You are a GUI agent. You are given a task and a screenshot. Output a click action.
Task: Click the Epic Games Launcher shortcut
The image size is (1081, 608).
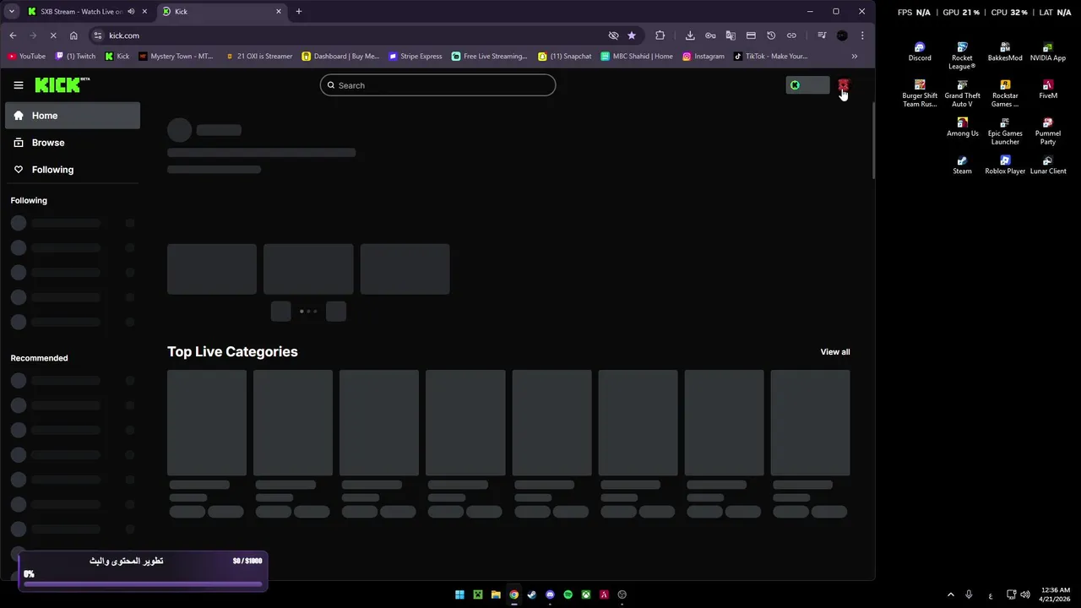point(1005,132)
